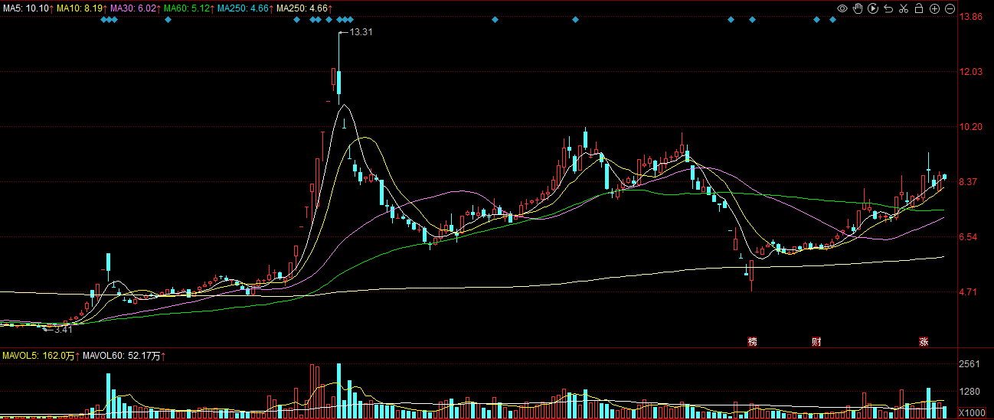The image size is (994, 420).
Task: Select the hand pan tool icon
Action: (857, 8)
